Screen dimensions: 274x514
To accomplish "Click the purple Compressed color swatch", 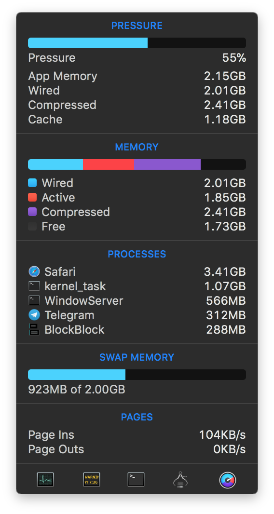I will (x=32, y=212).
